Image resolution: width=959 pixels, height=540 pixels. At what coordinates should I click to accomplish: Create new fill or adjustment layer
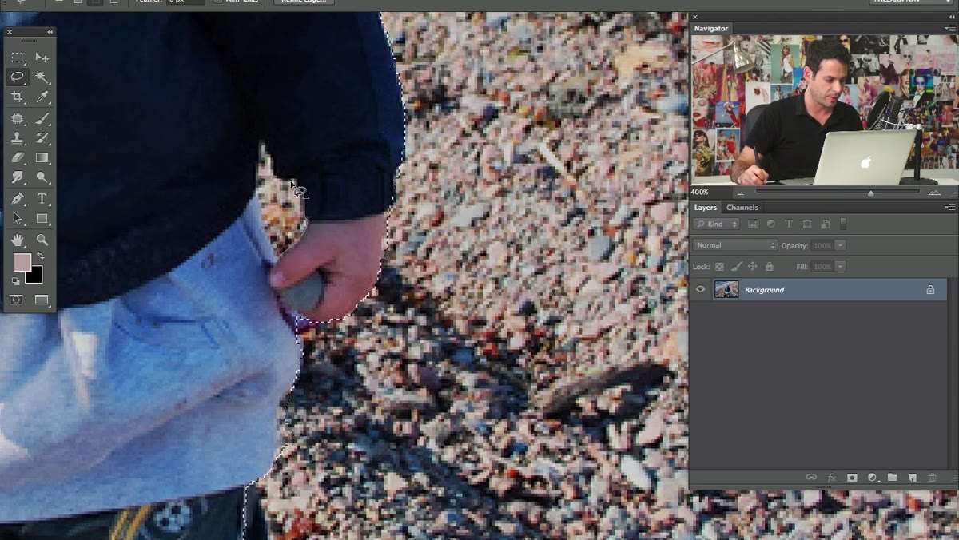point(872,478)
